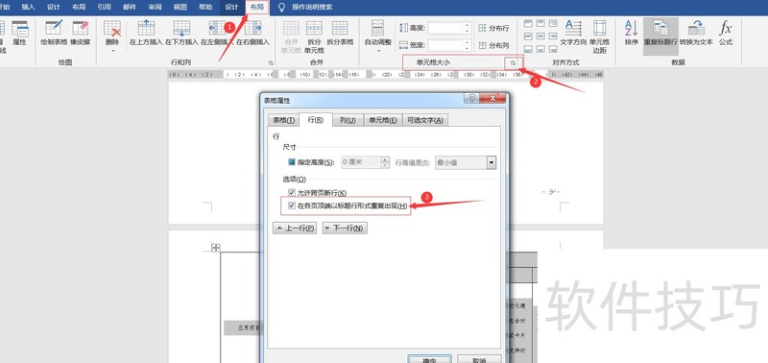Image resolution: width=768 pixels, height=363 pixels.
Task: Expand the 删除 delete dropdown
Action: tap(112, 50)
